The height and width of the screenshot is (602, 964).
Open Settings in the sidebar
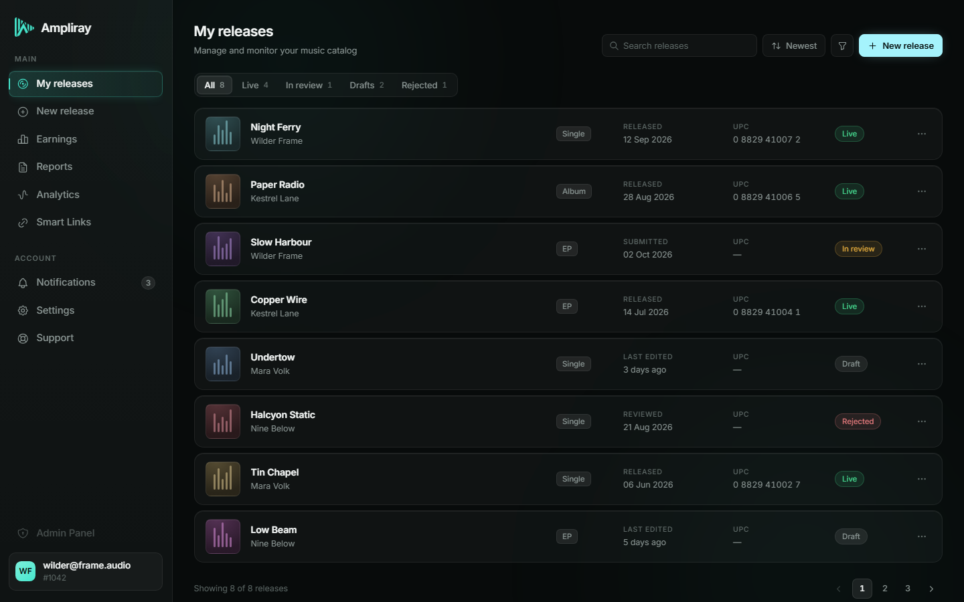coord(86,310)
